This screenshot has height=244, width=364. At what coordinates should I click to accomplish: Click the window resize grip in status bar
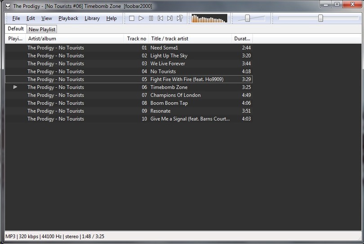point(360,239)
